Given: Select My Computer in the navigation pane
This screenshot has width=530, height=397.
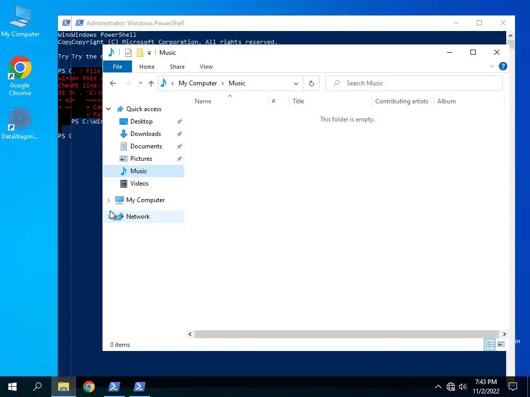Looking at the screenshot, I should click(145, 200).
